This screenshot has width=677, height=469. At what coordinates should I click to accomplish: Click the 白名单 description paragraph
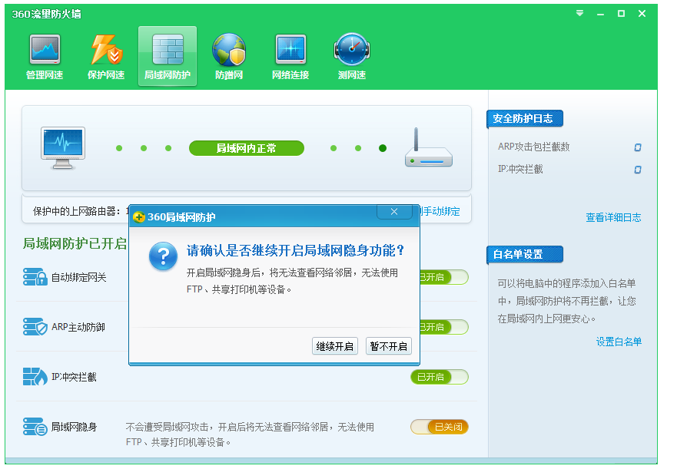(x=566, y=301)
